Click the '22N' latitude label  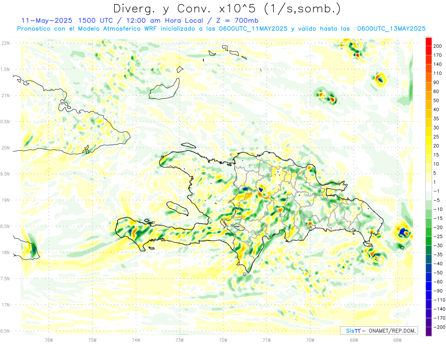pyautogui.click(x=6, y=43)
